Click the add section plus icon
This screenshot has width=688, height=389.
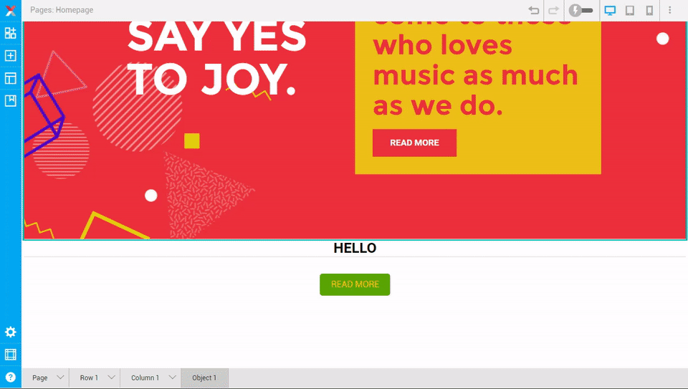(x=11, y=56)
